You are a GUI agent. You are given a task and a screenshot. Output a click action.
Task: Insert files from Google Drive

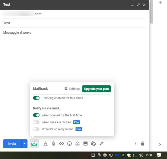point(77,144)
